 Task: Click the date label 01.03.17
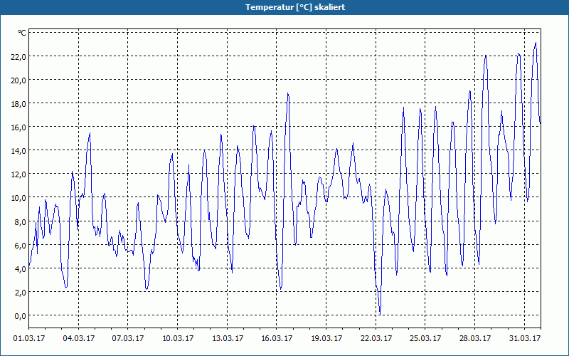point(29,339)
